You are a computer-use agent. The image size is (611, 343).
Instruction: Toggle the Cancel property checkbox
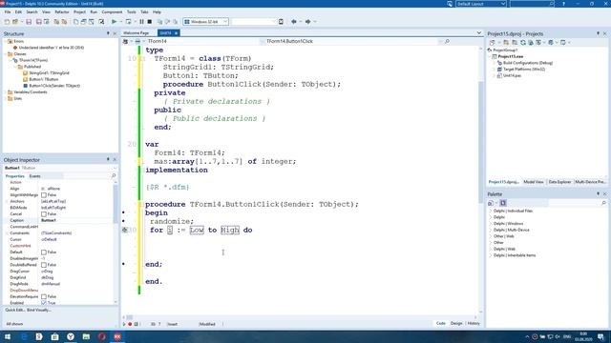[x=44, y=214]
